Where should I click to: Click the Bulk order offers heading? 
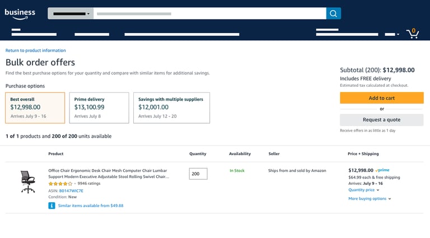point(40,63)
